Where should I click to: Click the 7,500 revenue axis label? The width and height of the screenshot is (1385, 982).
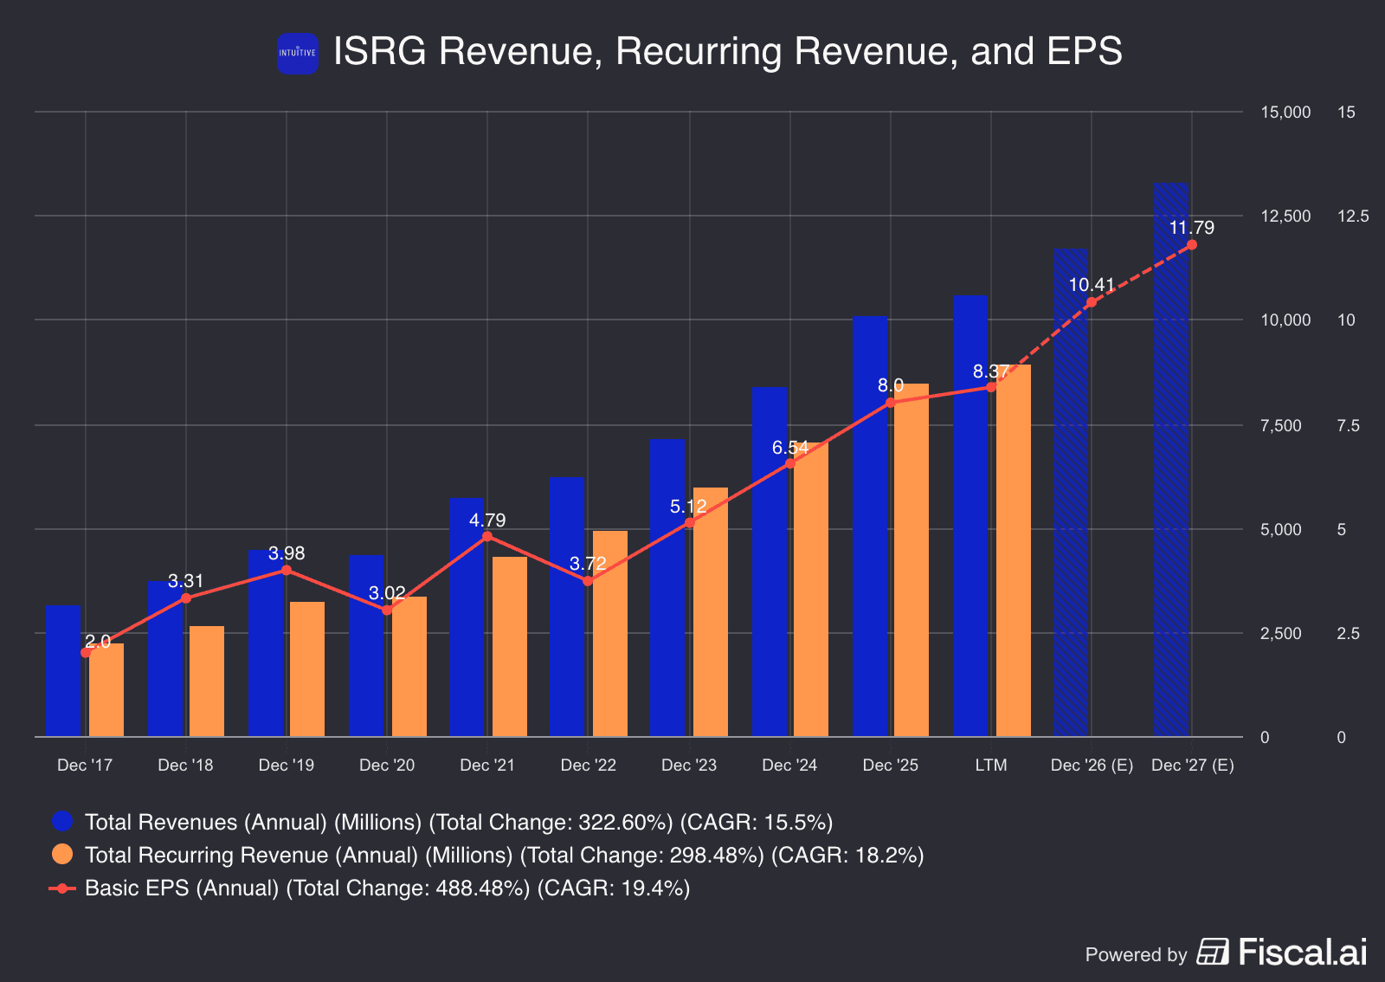(1281, 425)
